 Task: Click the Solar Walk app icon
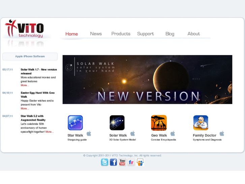[117, 123]
